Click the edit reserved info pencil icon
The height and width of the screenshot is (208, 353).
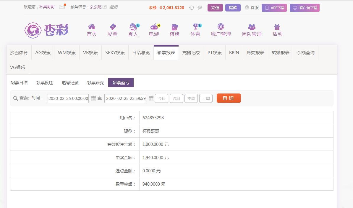(x=105, y=7)
